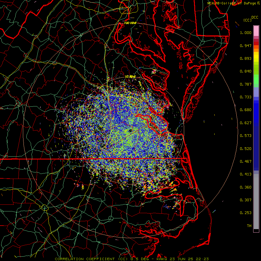The image size is (261, 261).
Task: Pick the red swatch on the color bar
Action: pyautogui.click(x=256, y=43)
